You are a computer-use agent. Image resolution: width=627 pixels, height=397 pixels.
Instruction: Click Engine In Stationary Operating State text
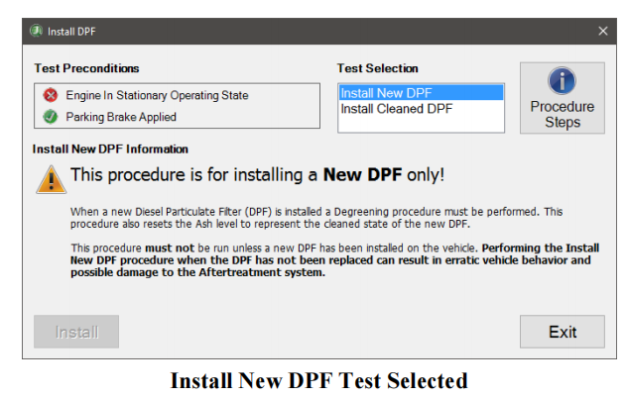[157, 95]
